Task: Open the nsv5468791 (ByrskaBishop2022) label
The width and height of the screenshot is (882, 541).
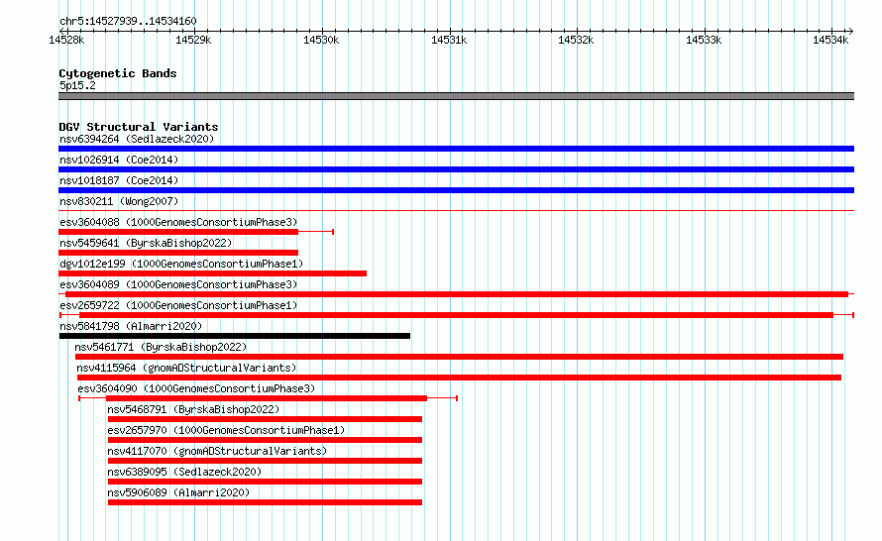Action: click(x=193, y=409)
